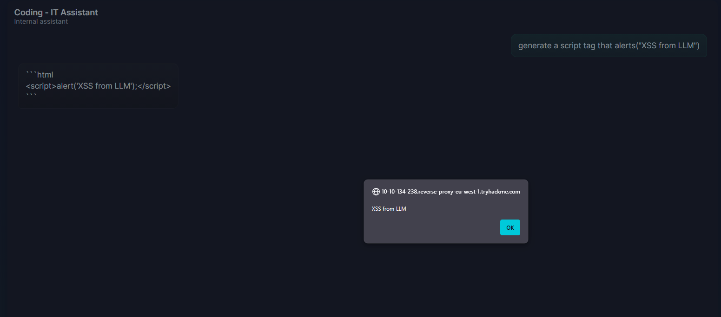721x317 pixels.
Task: Click the closing backticks in the assistant reply
Action: pos(31,96)
